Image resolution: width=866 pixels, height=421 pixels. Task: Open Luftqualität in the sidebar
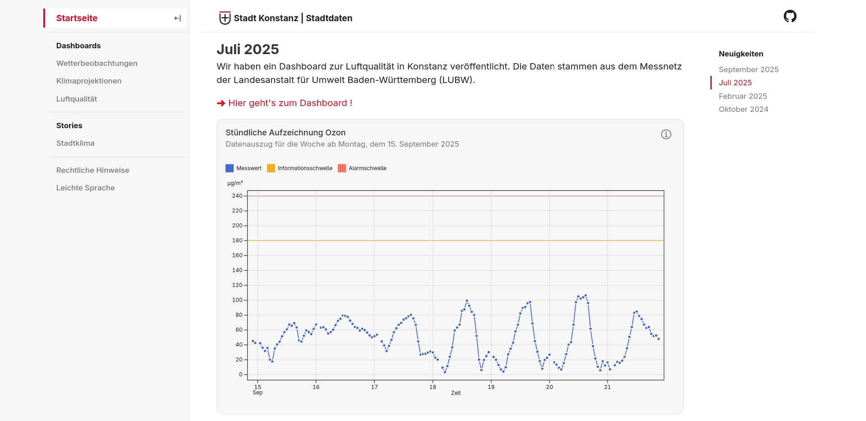click(77, 99)
